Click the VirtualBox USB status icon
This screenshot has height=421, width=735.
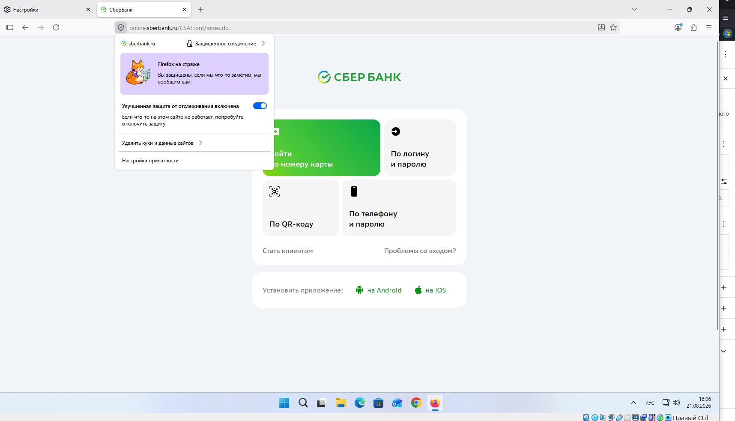(x=619, y=418)
